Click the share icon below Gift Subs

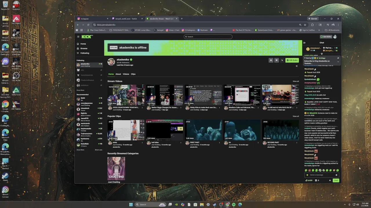[296, 66]
